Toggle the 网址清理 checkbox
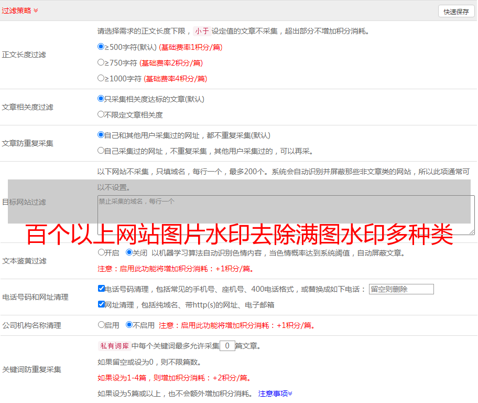Viewport: 478px width, 403px height. coord(102,304)
